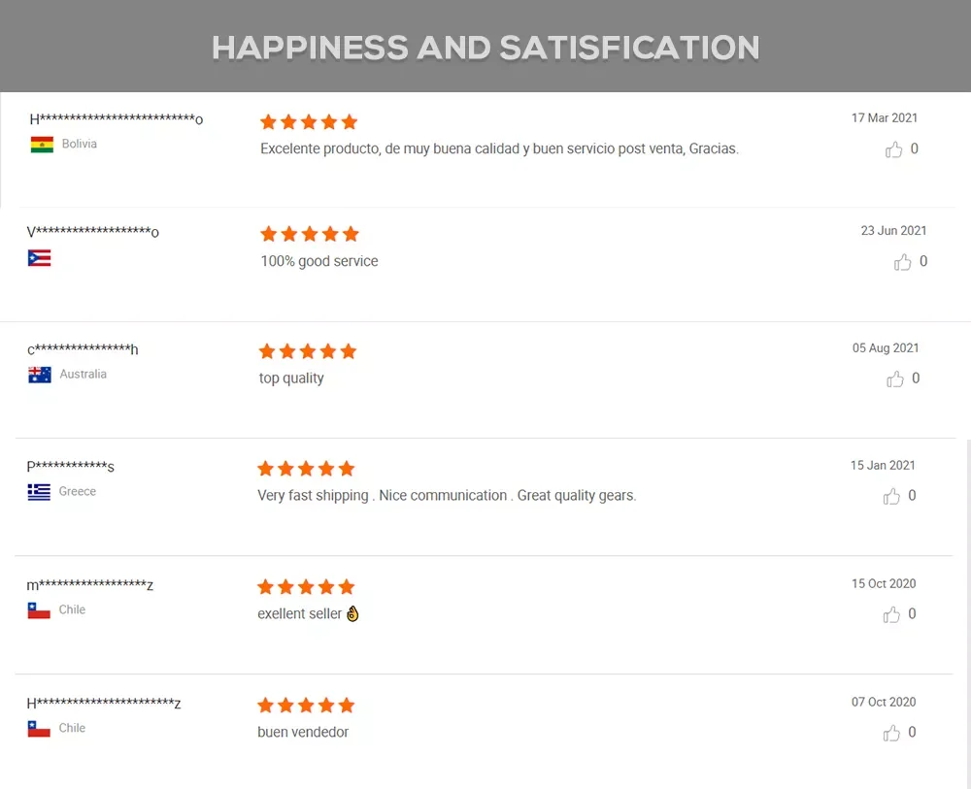Open reviewer profile c***h from Australia
Screen dimensions: 971x789
[83, 349]
